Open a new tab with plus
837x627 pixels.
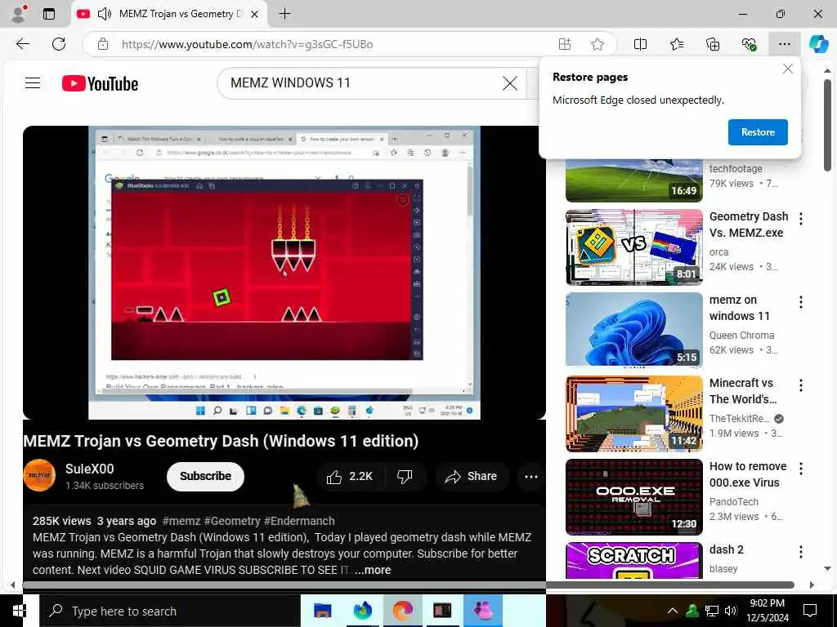point(285,14)
